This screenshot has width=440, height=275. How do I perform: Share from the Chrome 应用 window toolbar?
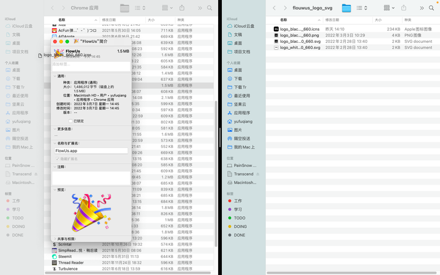(x=182, y=7)
